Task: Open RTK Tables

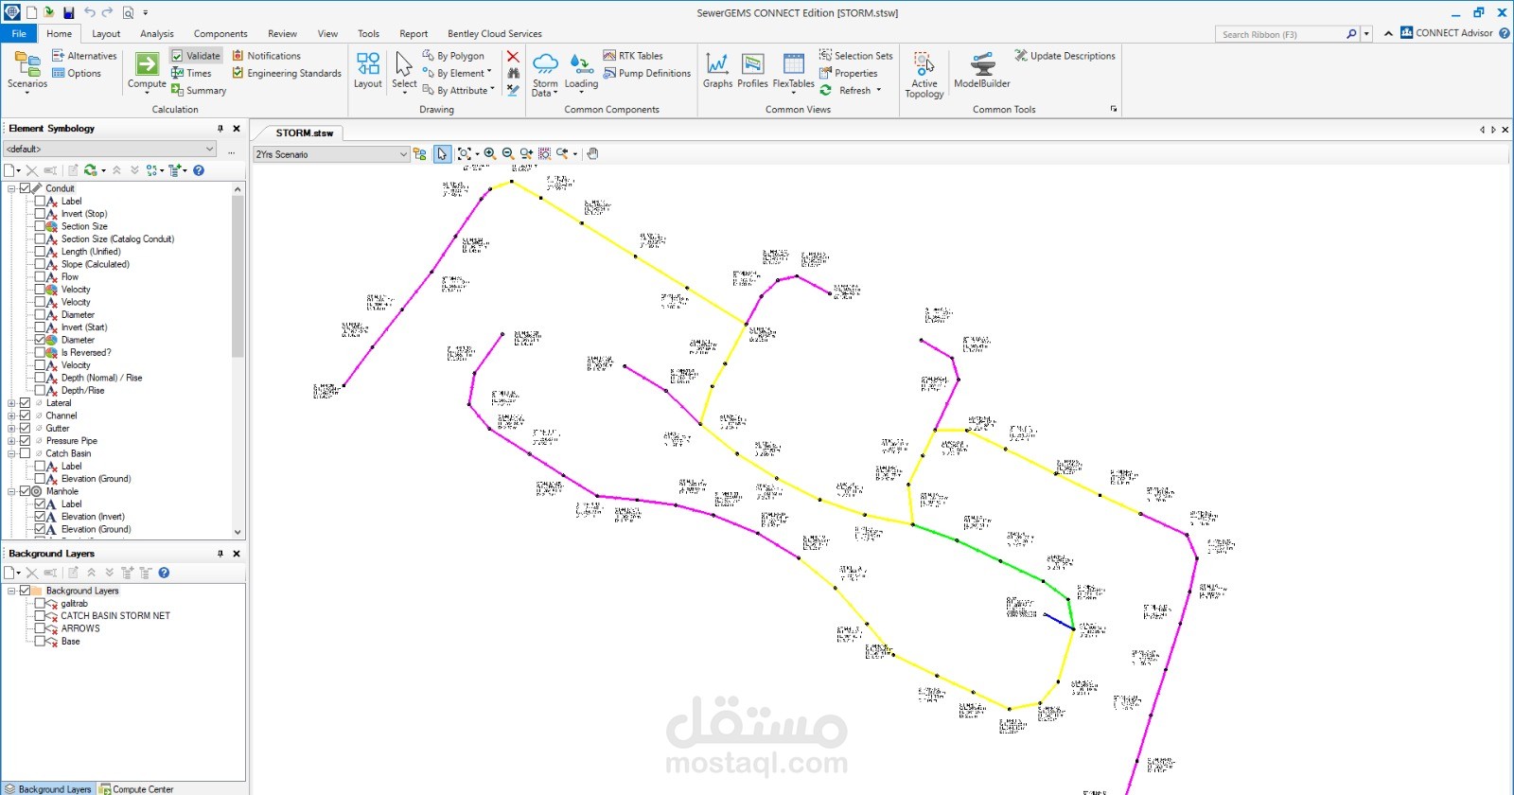Action: [633, 56]
